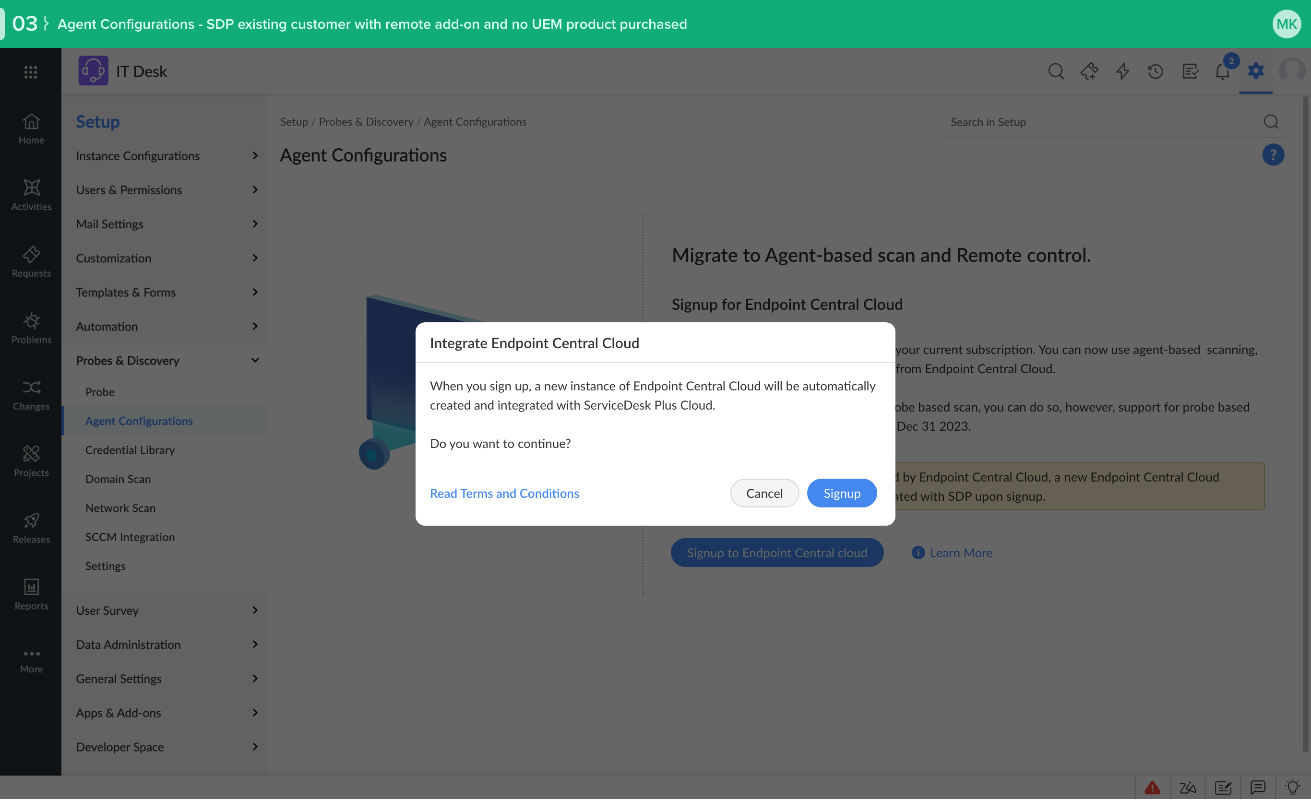Open Problems module
This screenshot has height=800, width=1311.
pyautogui.click(x=31, y=328)
